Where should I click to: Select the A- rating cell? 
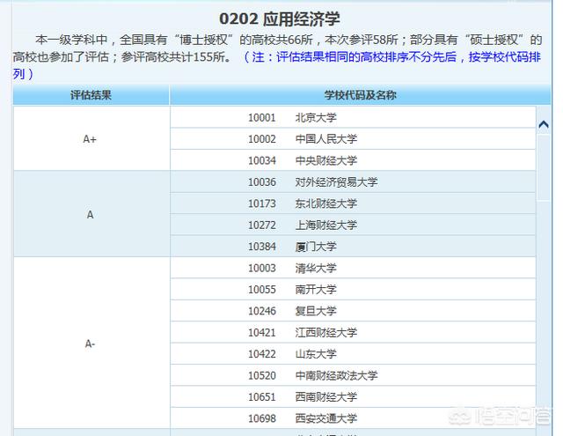click(x=91, y=344)
